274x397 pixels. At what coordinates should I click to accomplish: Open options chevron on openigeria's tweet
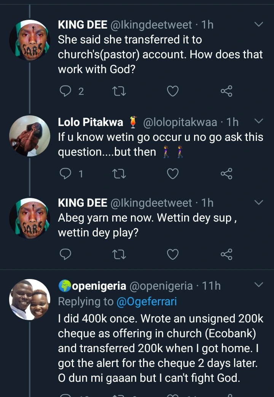pos(258,285)
